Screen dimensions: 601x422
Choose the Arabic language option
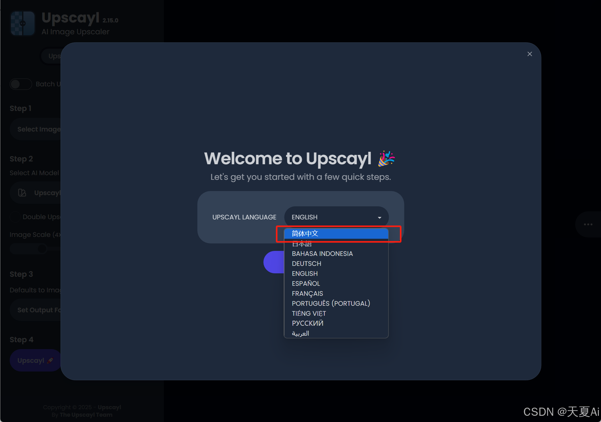click(300, 333)
